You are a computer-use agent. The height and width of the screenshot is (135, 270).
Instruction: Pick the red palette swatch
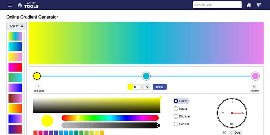pyautogui.click(x=35, y=133)
